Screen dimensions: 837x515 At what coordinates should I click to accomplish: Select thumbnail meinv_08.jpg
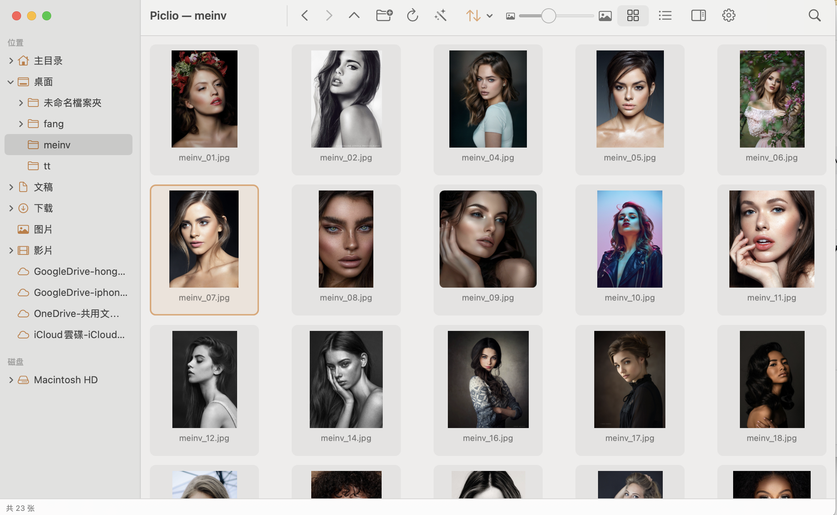346,250
